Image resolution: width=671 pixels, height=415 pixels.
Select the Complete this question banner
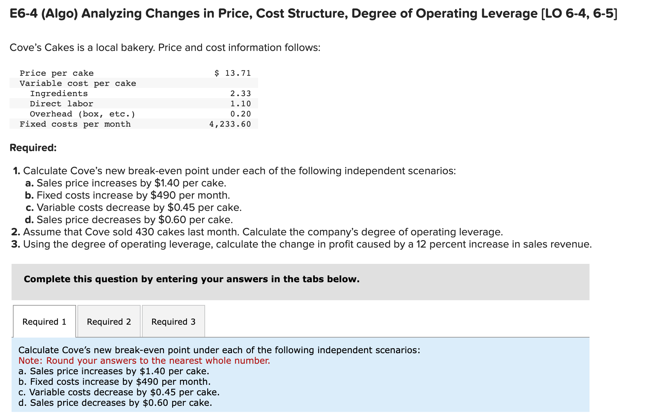192,279
